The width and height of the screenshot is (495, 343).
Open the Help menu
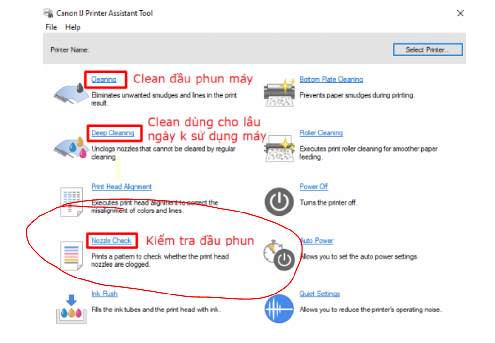click(73, 27)
